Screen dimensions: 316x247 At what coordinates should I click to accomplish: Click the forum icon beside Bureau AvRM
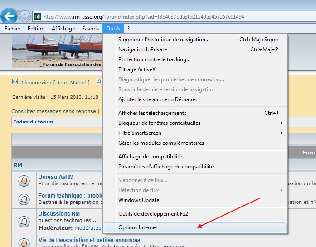pos(24,181)
